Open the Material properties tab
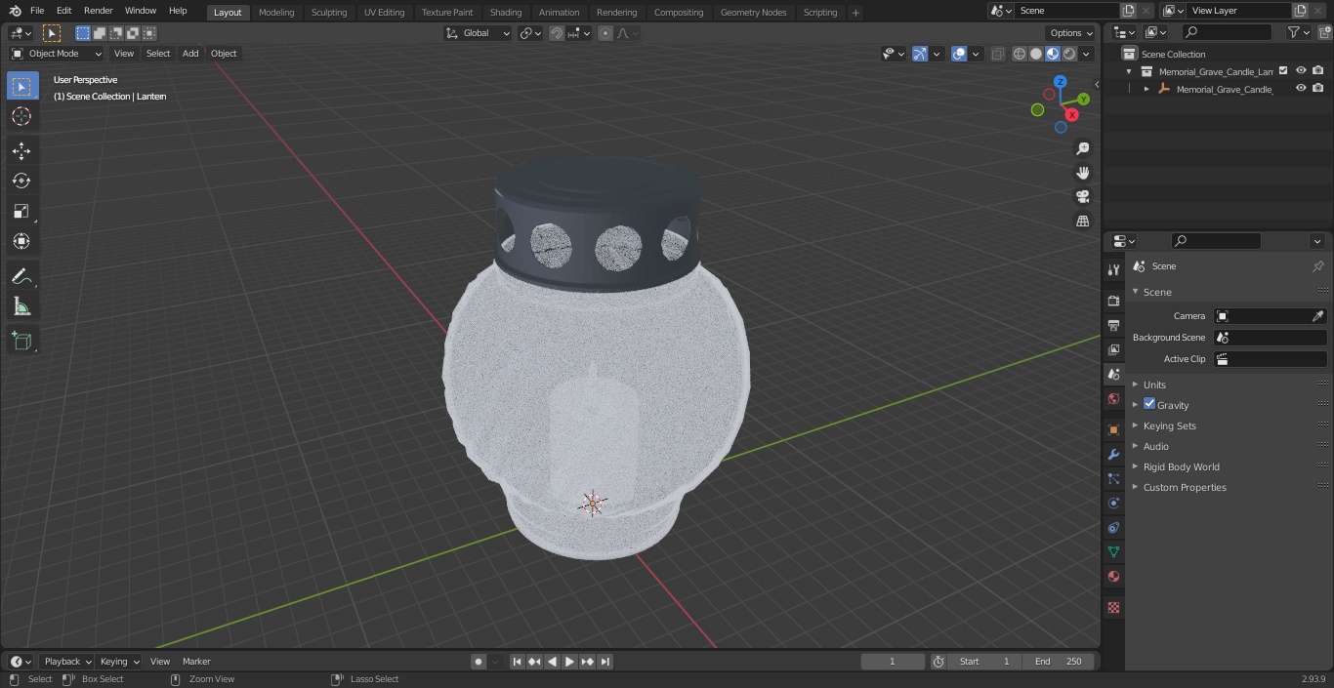Viewport: 1334px width, 688px height. pos(1113,576)
